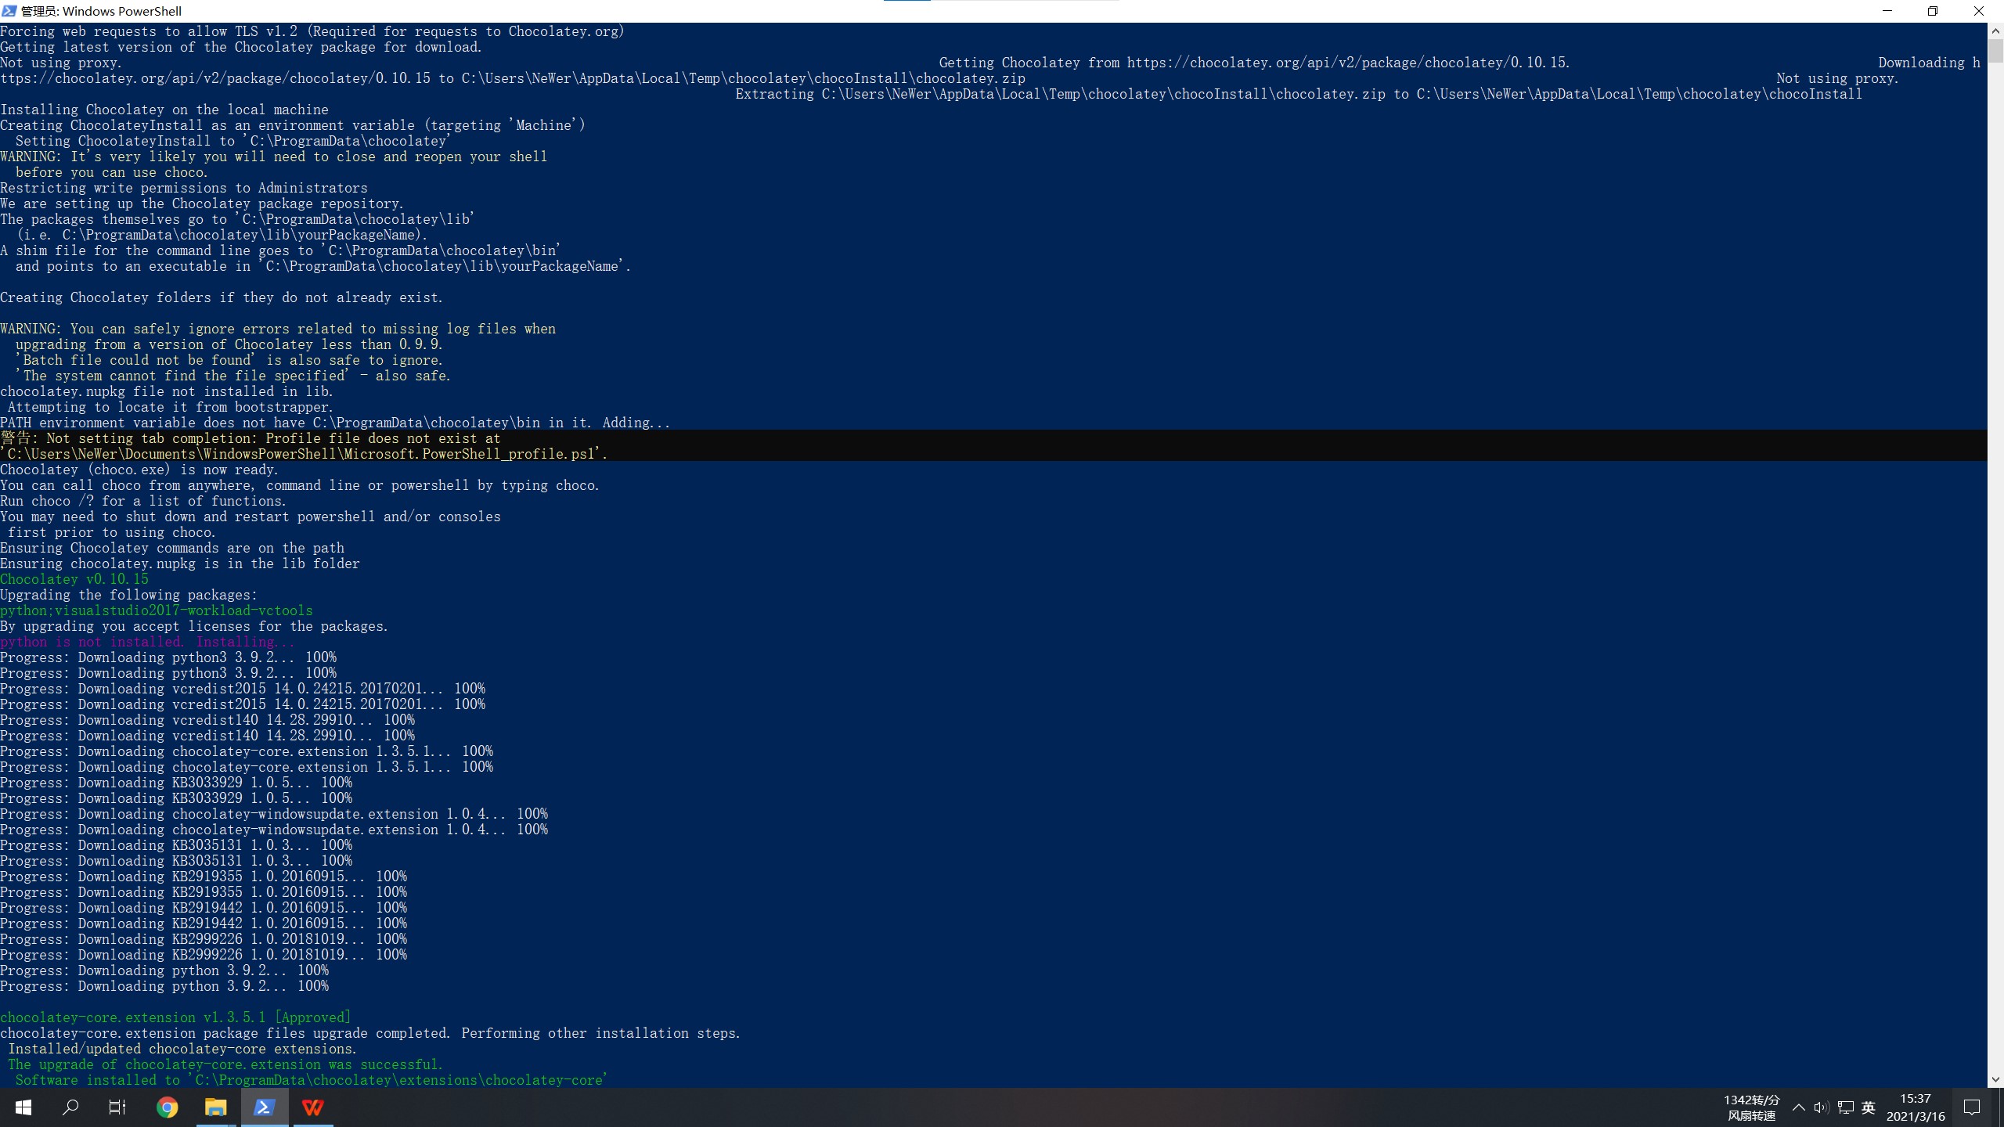Screen dimensions: 2004x1127
Task: Open the clock showing 15:37
Action: (1915, 1107)
